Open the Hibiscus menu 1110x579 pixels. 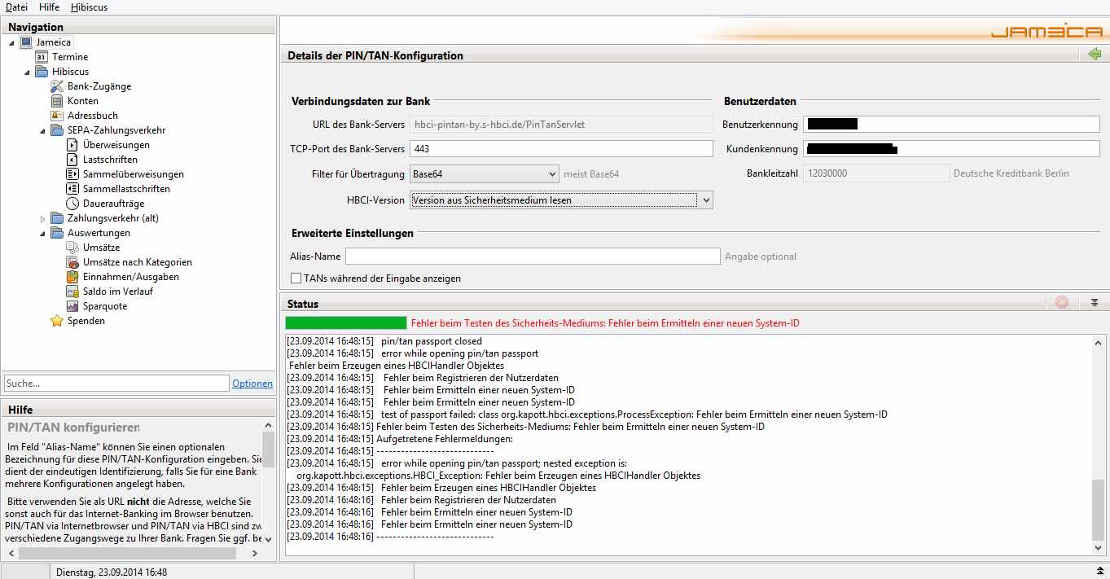[89, 7]
